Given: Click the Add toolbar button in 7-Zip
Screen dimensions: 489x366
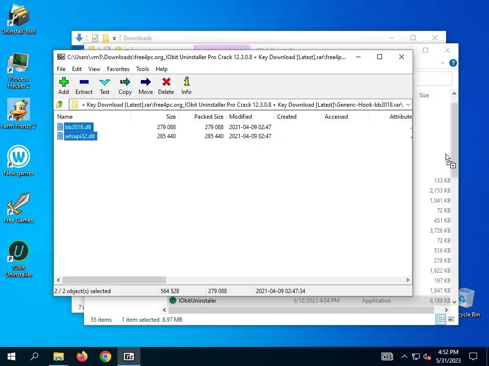Looking at the screenshot, I should click(x=64, y=86).
